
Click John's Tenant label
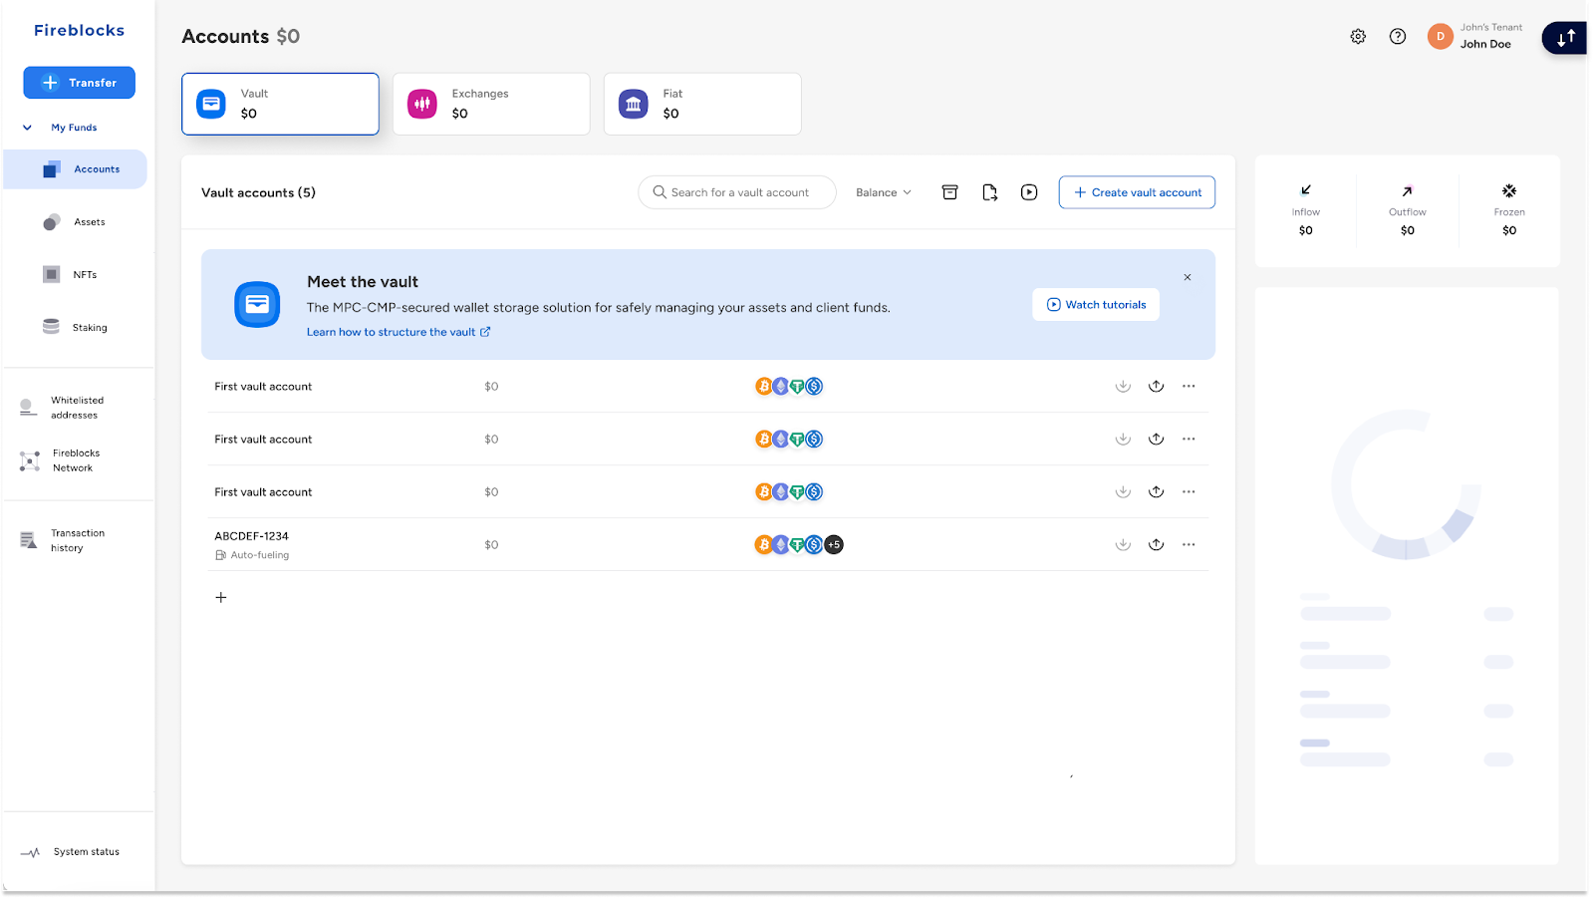(x=1491, y=28)
